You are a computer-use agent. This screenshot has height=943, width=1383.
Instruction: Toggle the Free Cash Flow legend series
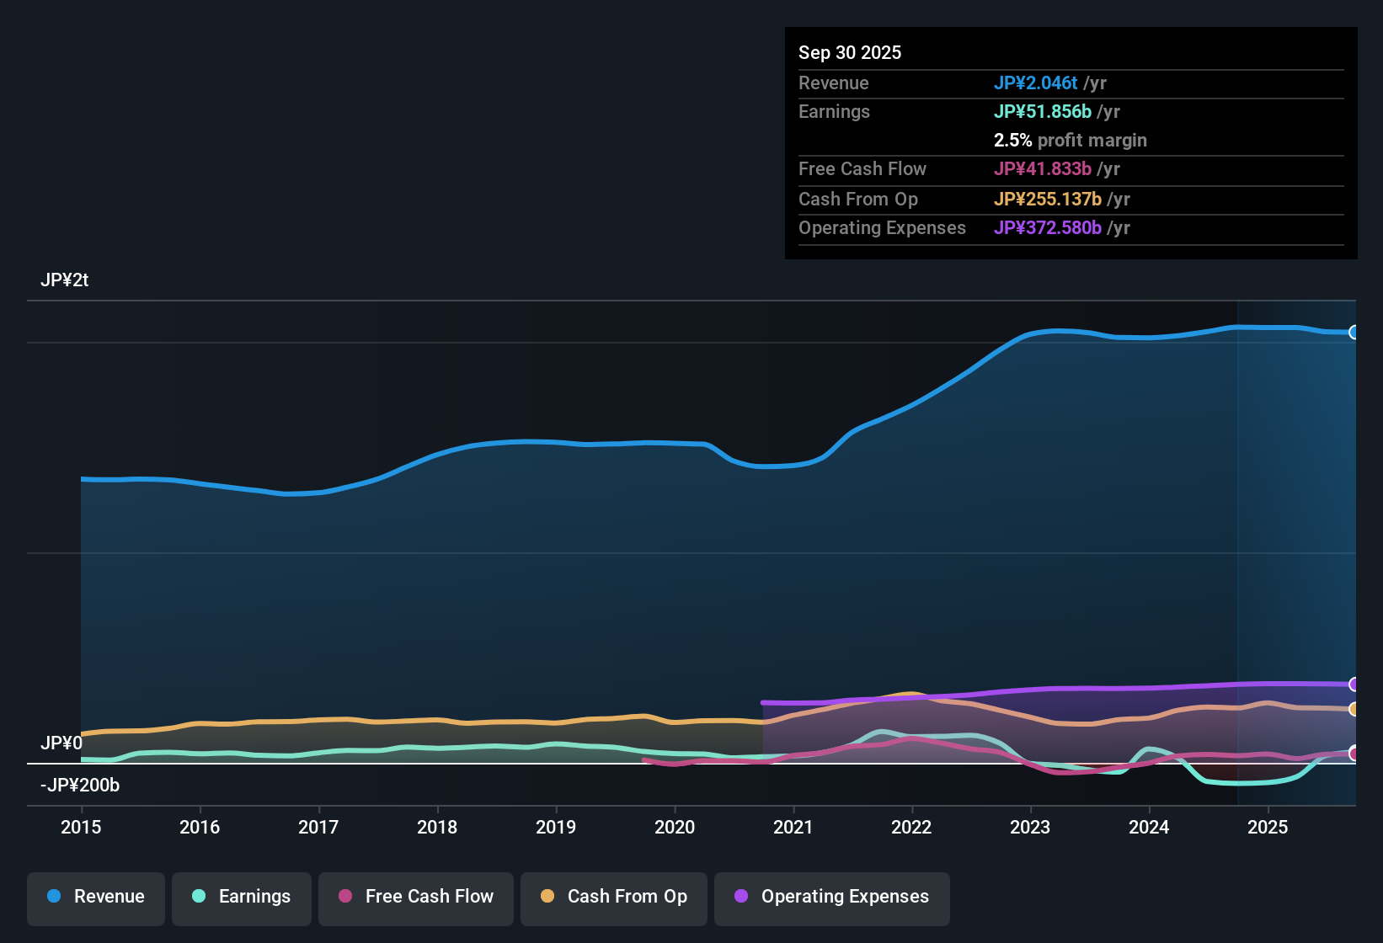[416, 898]
